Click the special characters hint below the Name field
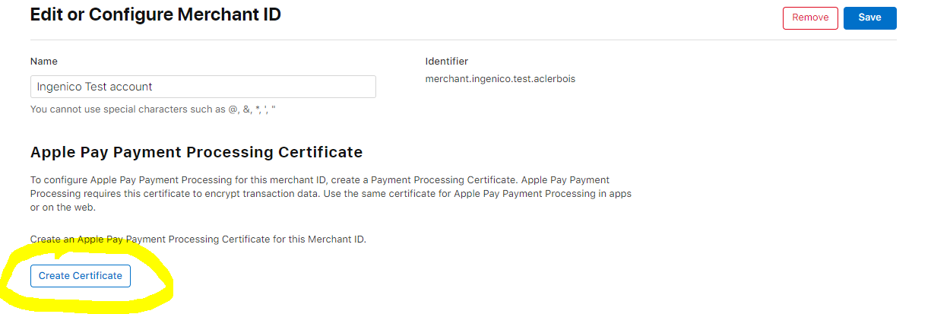The width and height of the screenshot is (931, 314). tap(152, 109)
